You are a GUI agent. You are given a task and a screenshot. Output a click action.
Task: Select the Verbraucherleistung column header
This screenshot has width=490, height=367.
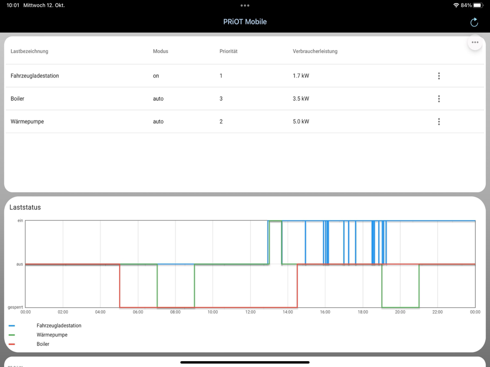pyautogui.click(x=315, y=51)
